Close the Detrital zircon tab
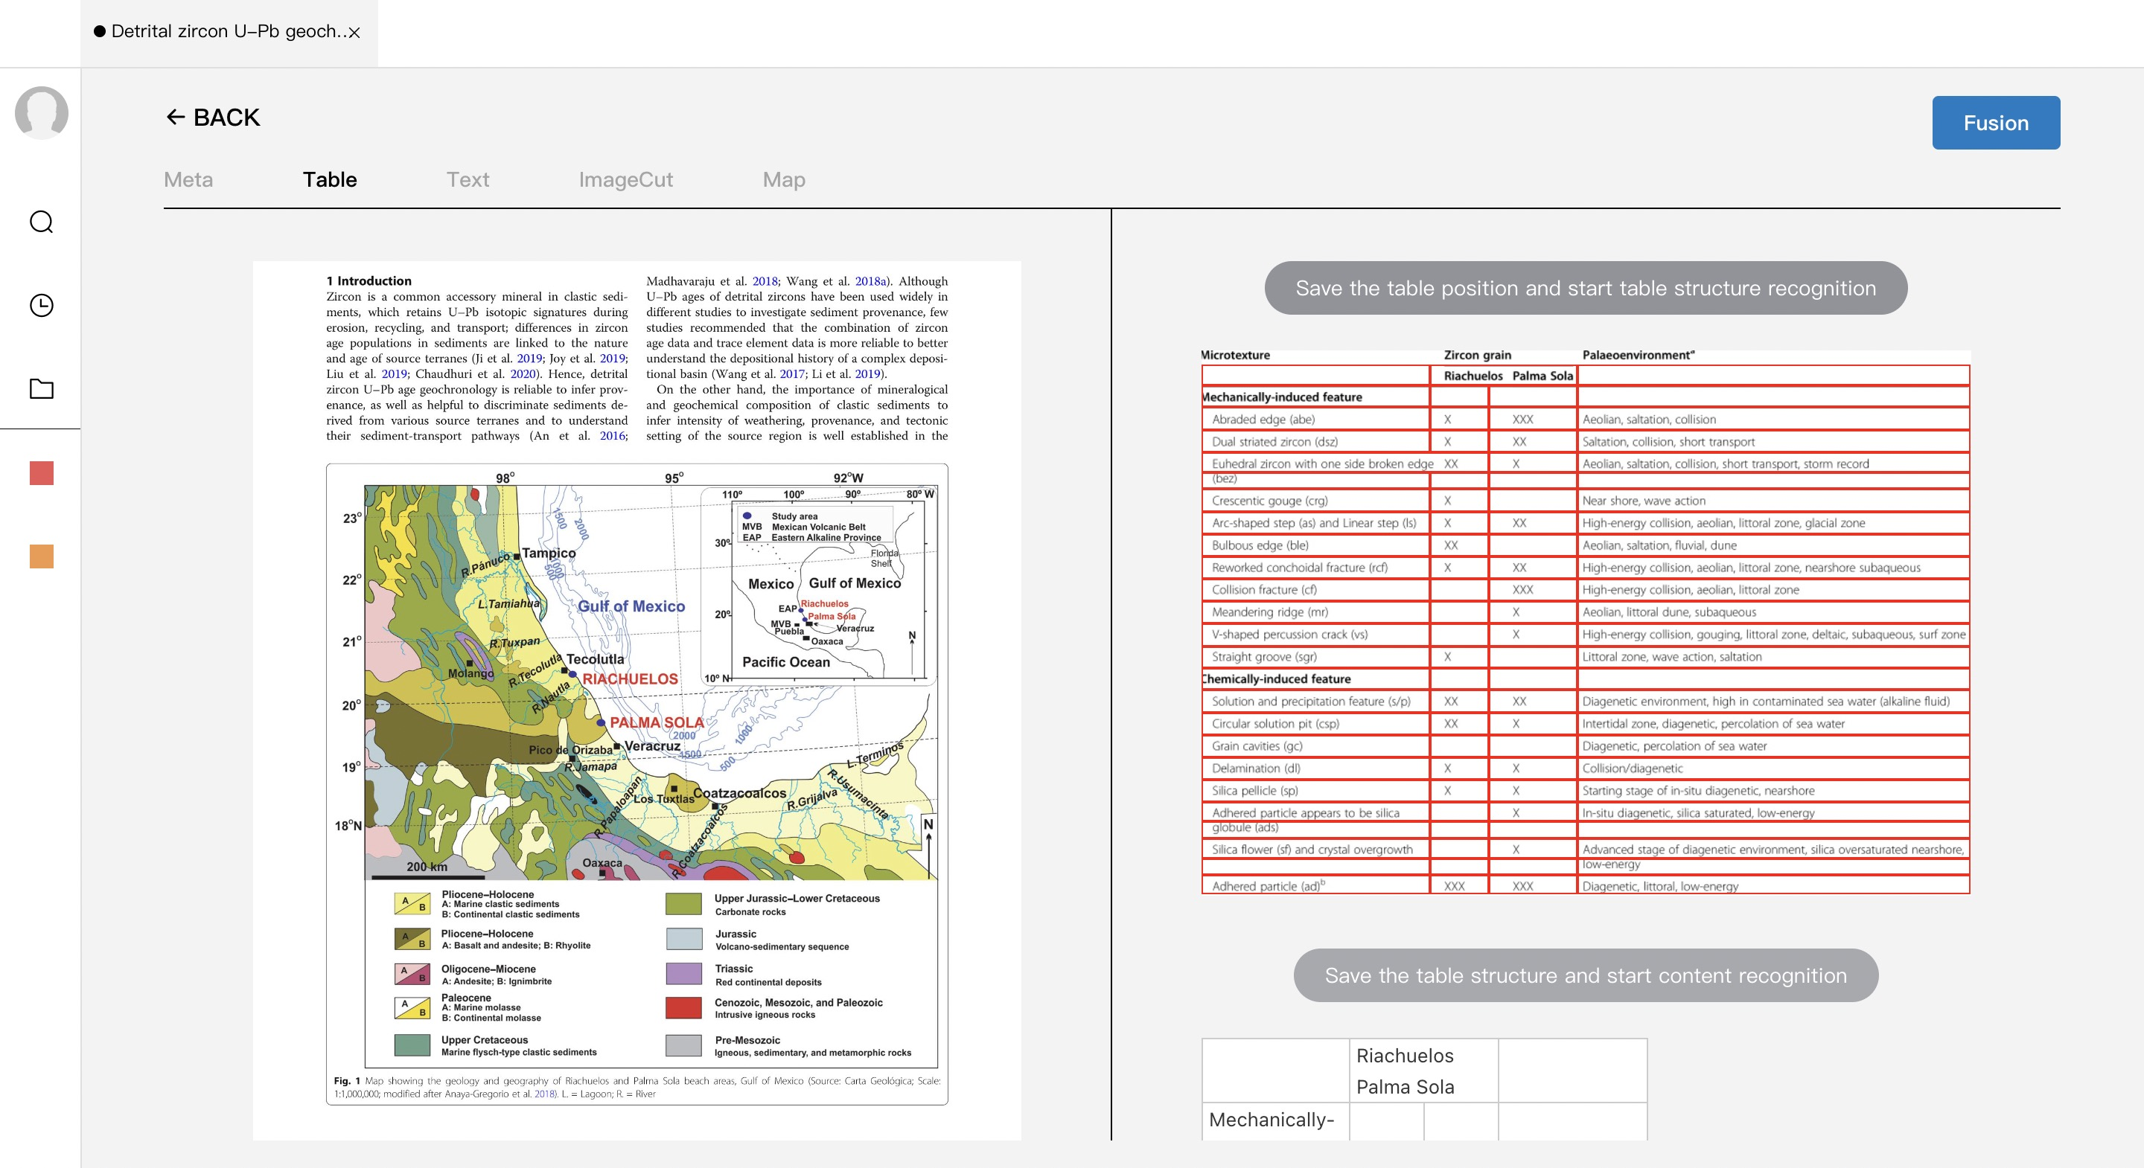The width and height of the screenshot is (2144, 1168). 354,33
